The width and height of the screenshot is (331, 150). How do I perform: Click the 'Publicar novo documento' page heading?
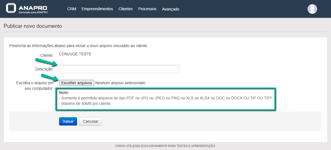click(33, 26)
